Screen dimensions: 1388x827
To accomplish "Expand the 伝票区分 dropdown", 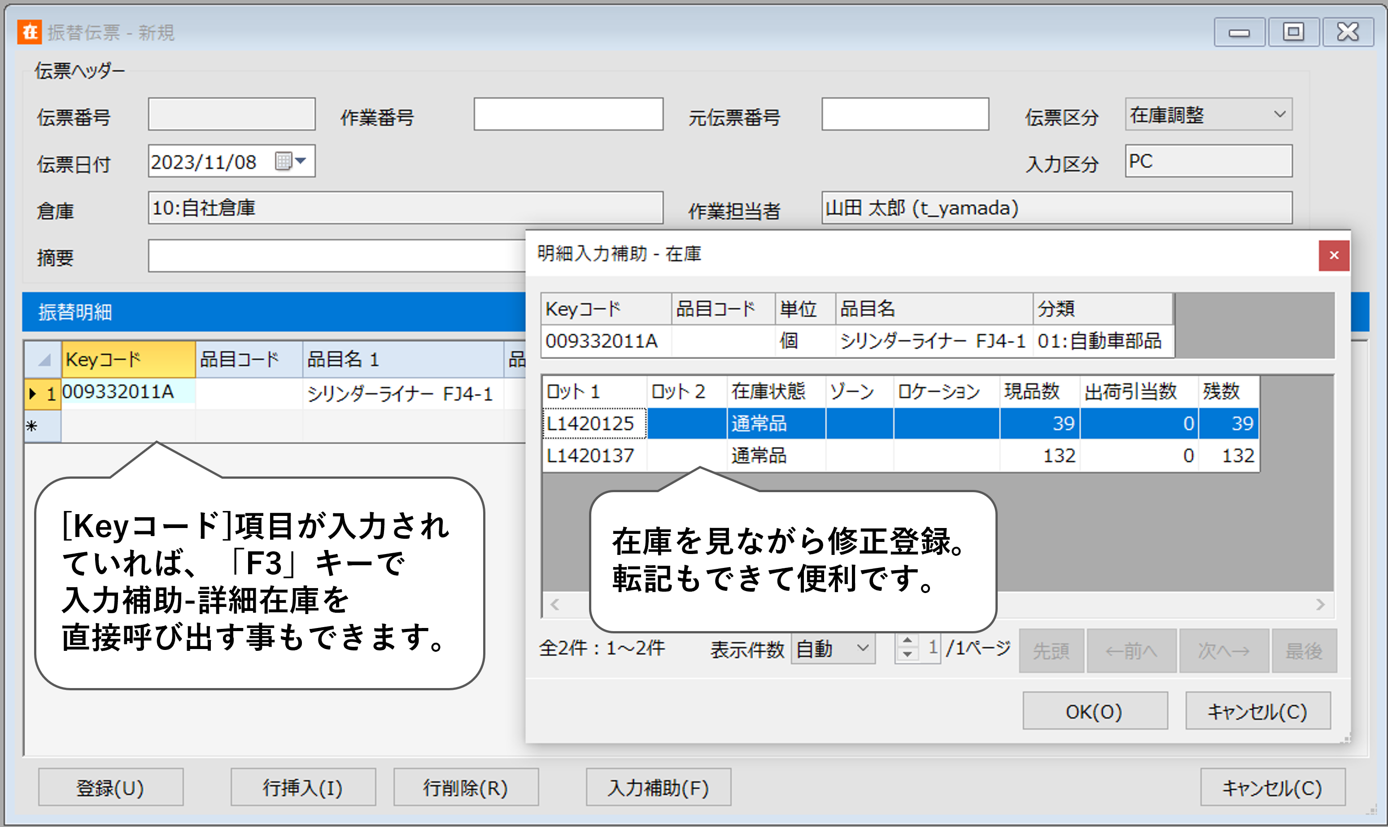I will point(1280,114).
